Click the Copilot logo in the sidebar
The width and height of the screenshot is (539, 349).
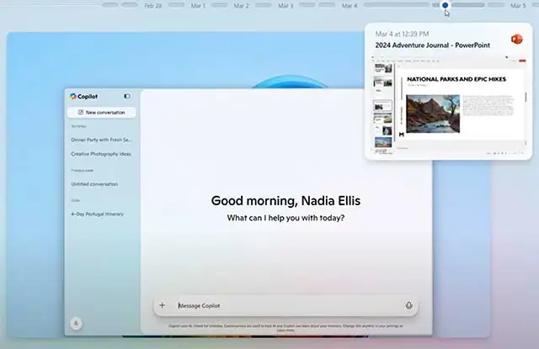(73, 97)
